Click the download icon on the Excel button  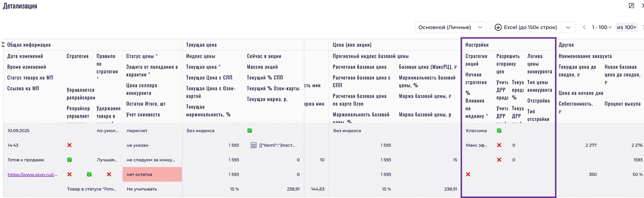click(x=498, y=27)
